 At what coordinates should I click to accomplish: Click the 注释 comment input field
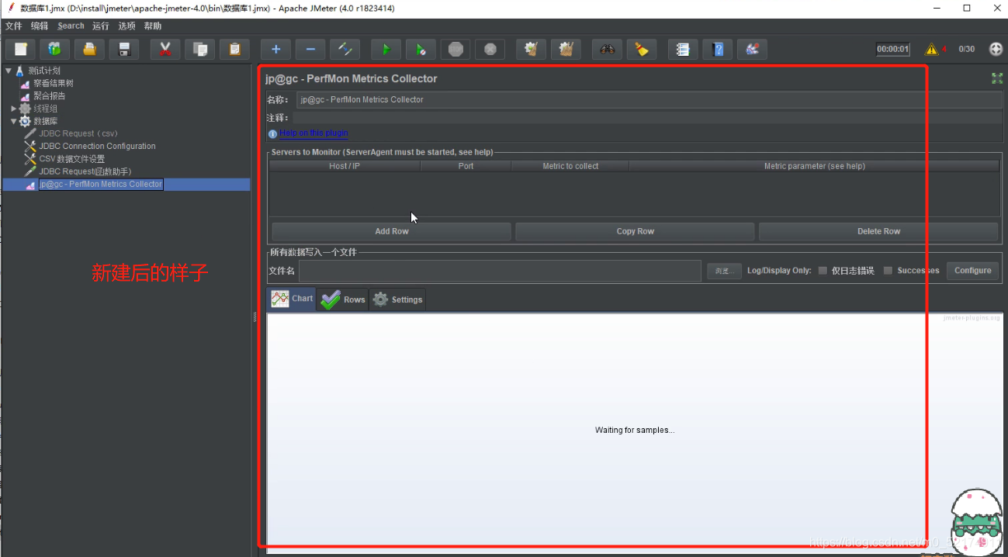647,117
